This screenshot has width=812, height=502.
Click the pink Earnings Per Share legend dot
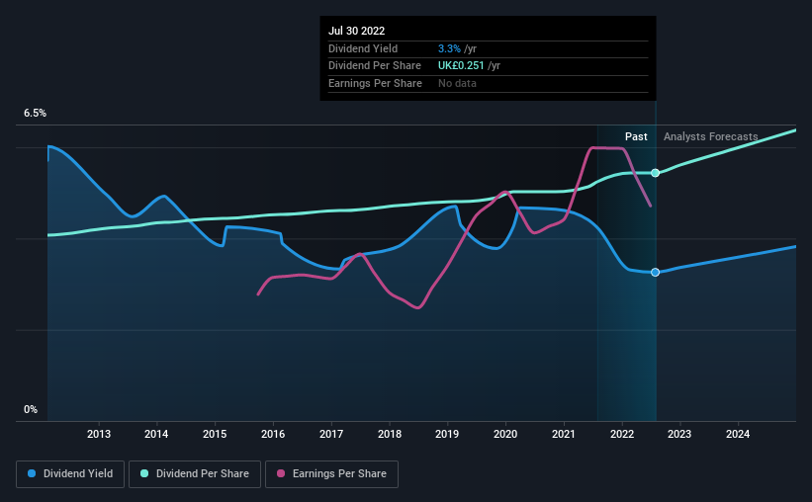(281, 473)
